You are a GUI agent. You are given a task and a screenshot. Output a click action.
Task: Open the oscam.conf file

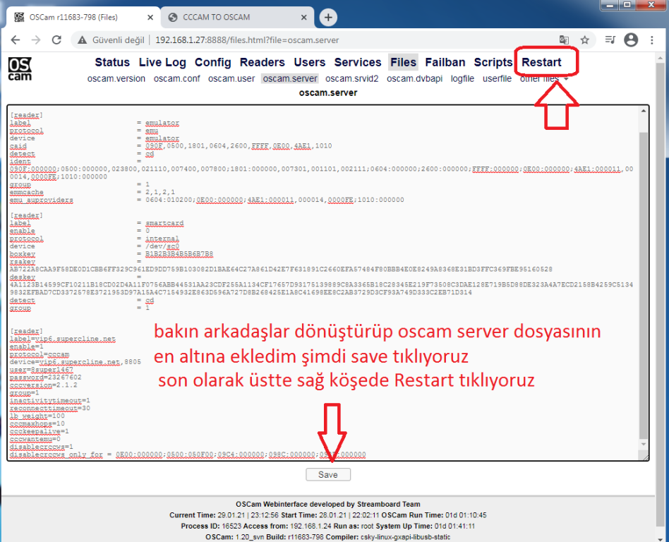[177, 79]
